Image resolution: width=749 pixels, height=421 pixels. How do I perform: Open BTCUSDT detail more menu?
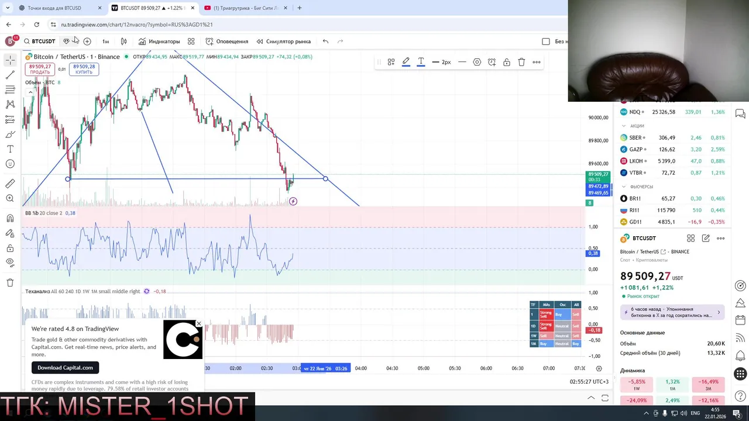click(x=721, y=238)
